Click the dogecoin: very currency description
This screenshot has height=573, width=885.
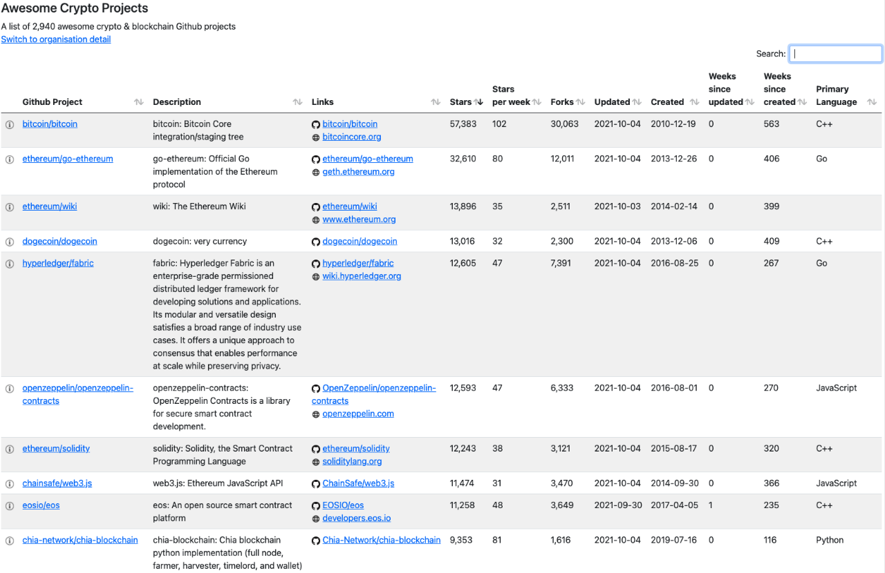pos(200,242)
